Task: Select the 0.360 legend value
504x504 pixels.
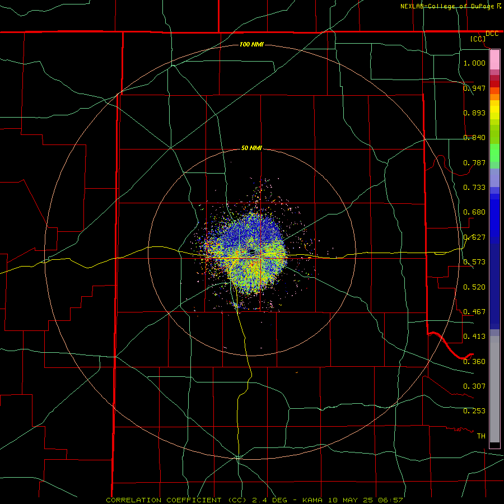Action: [474, 362]
